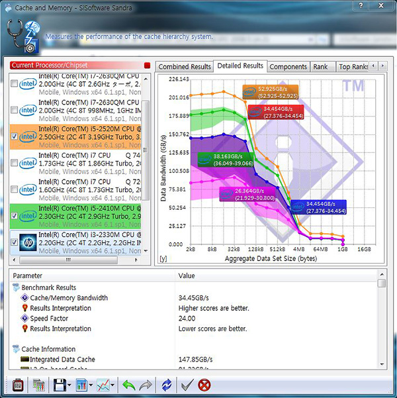
Task: Open the save options dropdown arrow
Action: (x=69, y=385)
